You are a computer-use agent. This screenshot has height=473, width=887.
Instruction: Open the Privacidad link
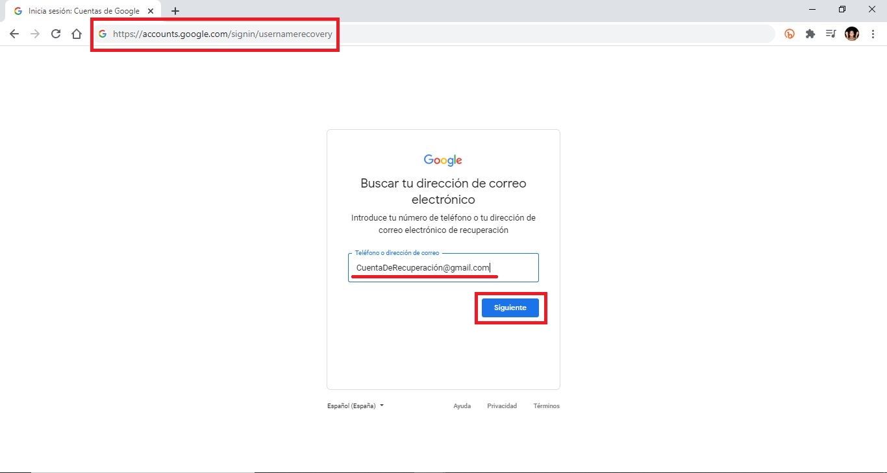pos(502,406)
